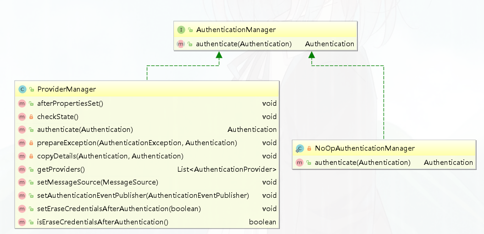Click the method icon beside checkState()
This screenshot has height=234, width=484.
tap(22, 117)
